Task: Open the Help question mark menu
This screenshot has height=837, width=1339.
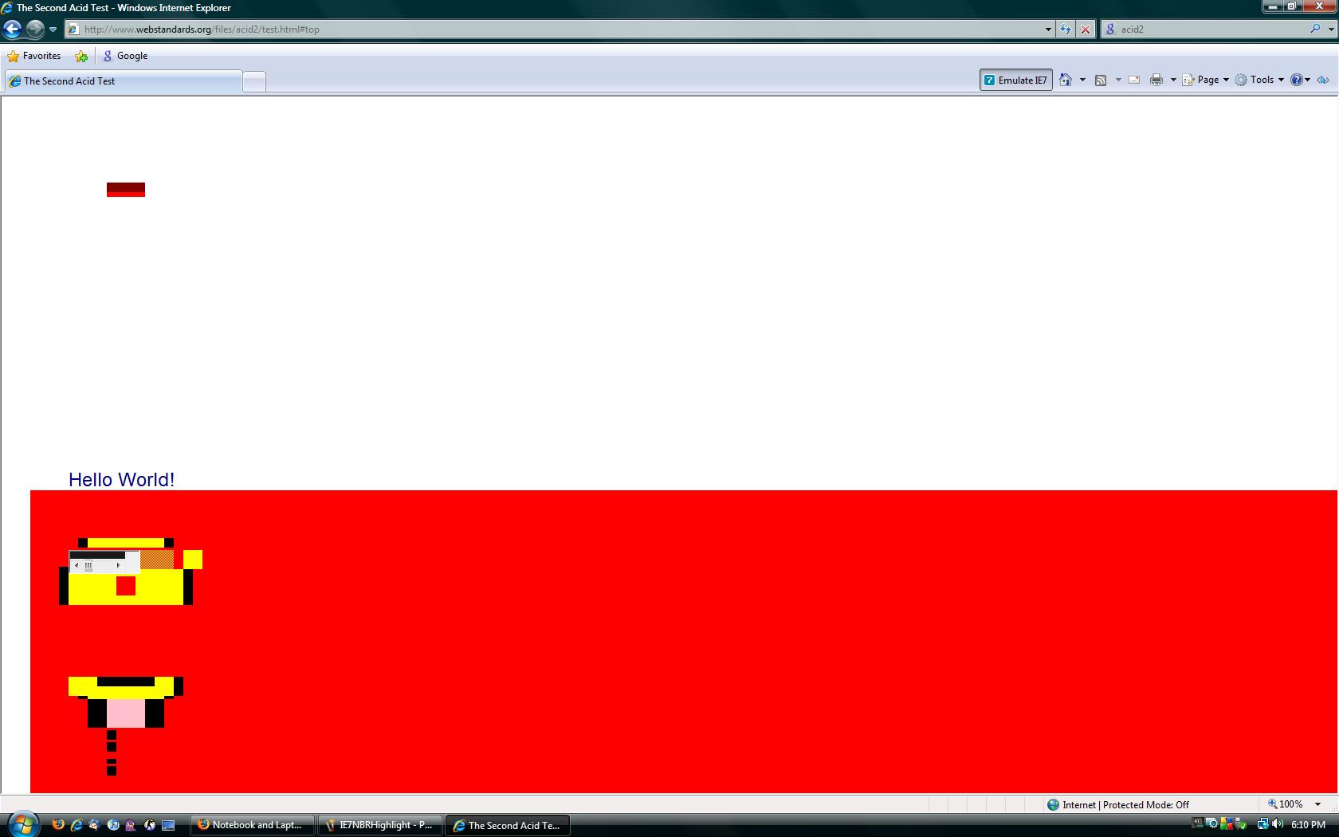Action: (x=1300, y=80)
